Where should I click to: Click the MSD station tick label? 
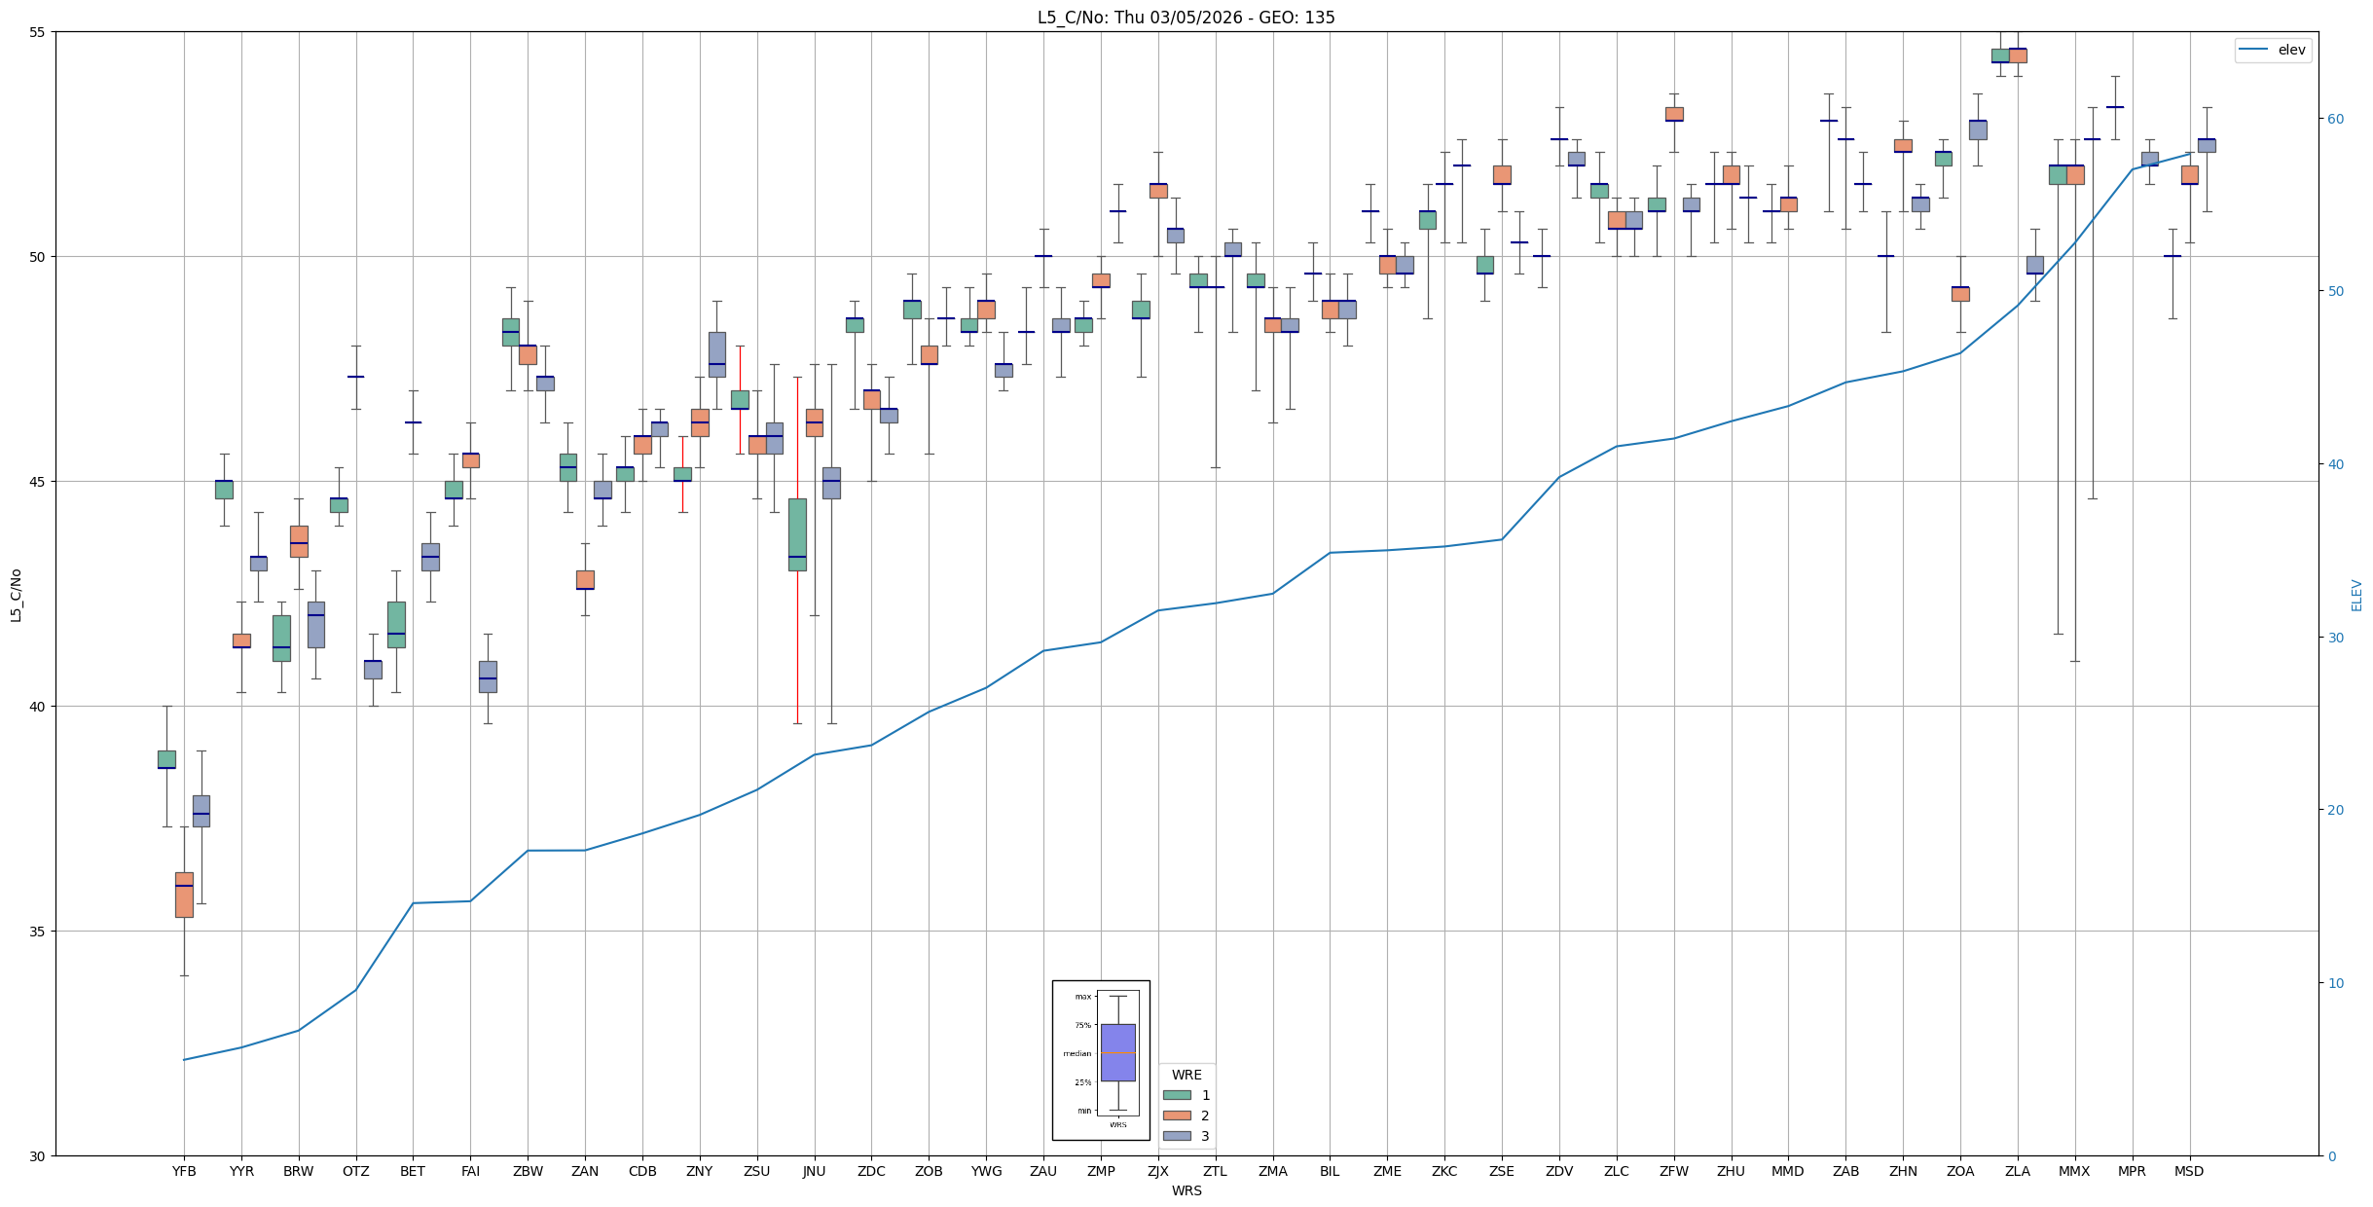tap(2189, 1171)
